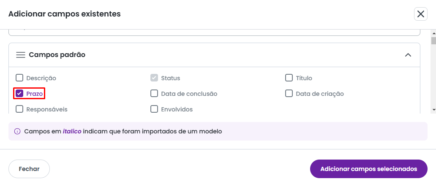436x187 pixels.
Task: Uncheck the Prazo checkbox
Action: (19, 93)
